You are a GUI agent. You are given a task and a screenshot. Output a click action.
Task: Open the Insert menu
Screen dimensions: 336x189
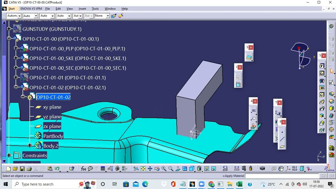(82, 9)
